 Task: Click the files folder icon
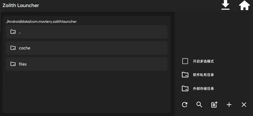coord(13,64)
